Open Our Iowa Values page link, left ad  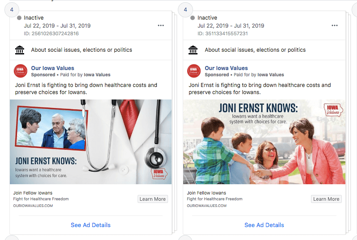click(52, 68)
